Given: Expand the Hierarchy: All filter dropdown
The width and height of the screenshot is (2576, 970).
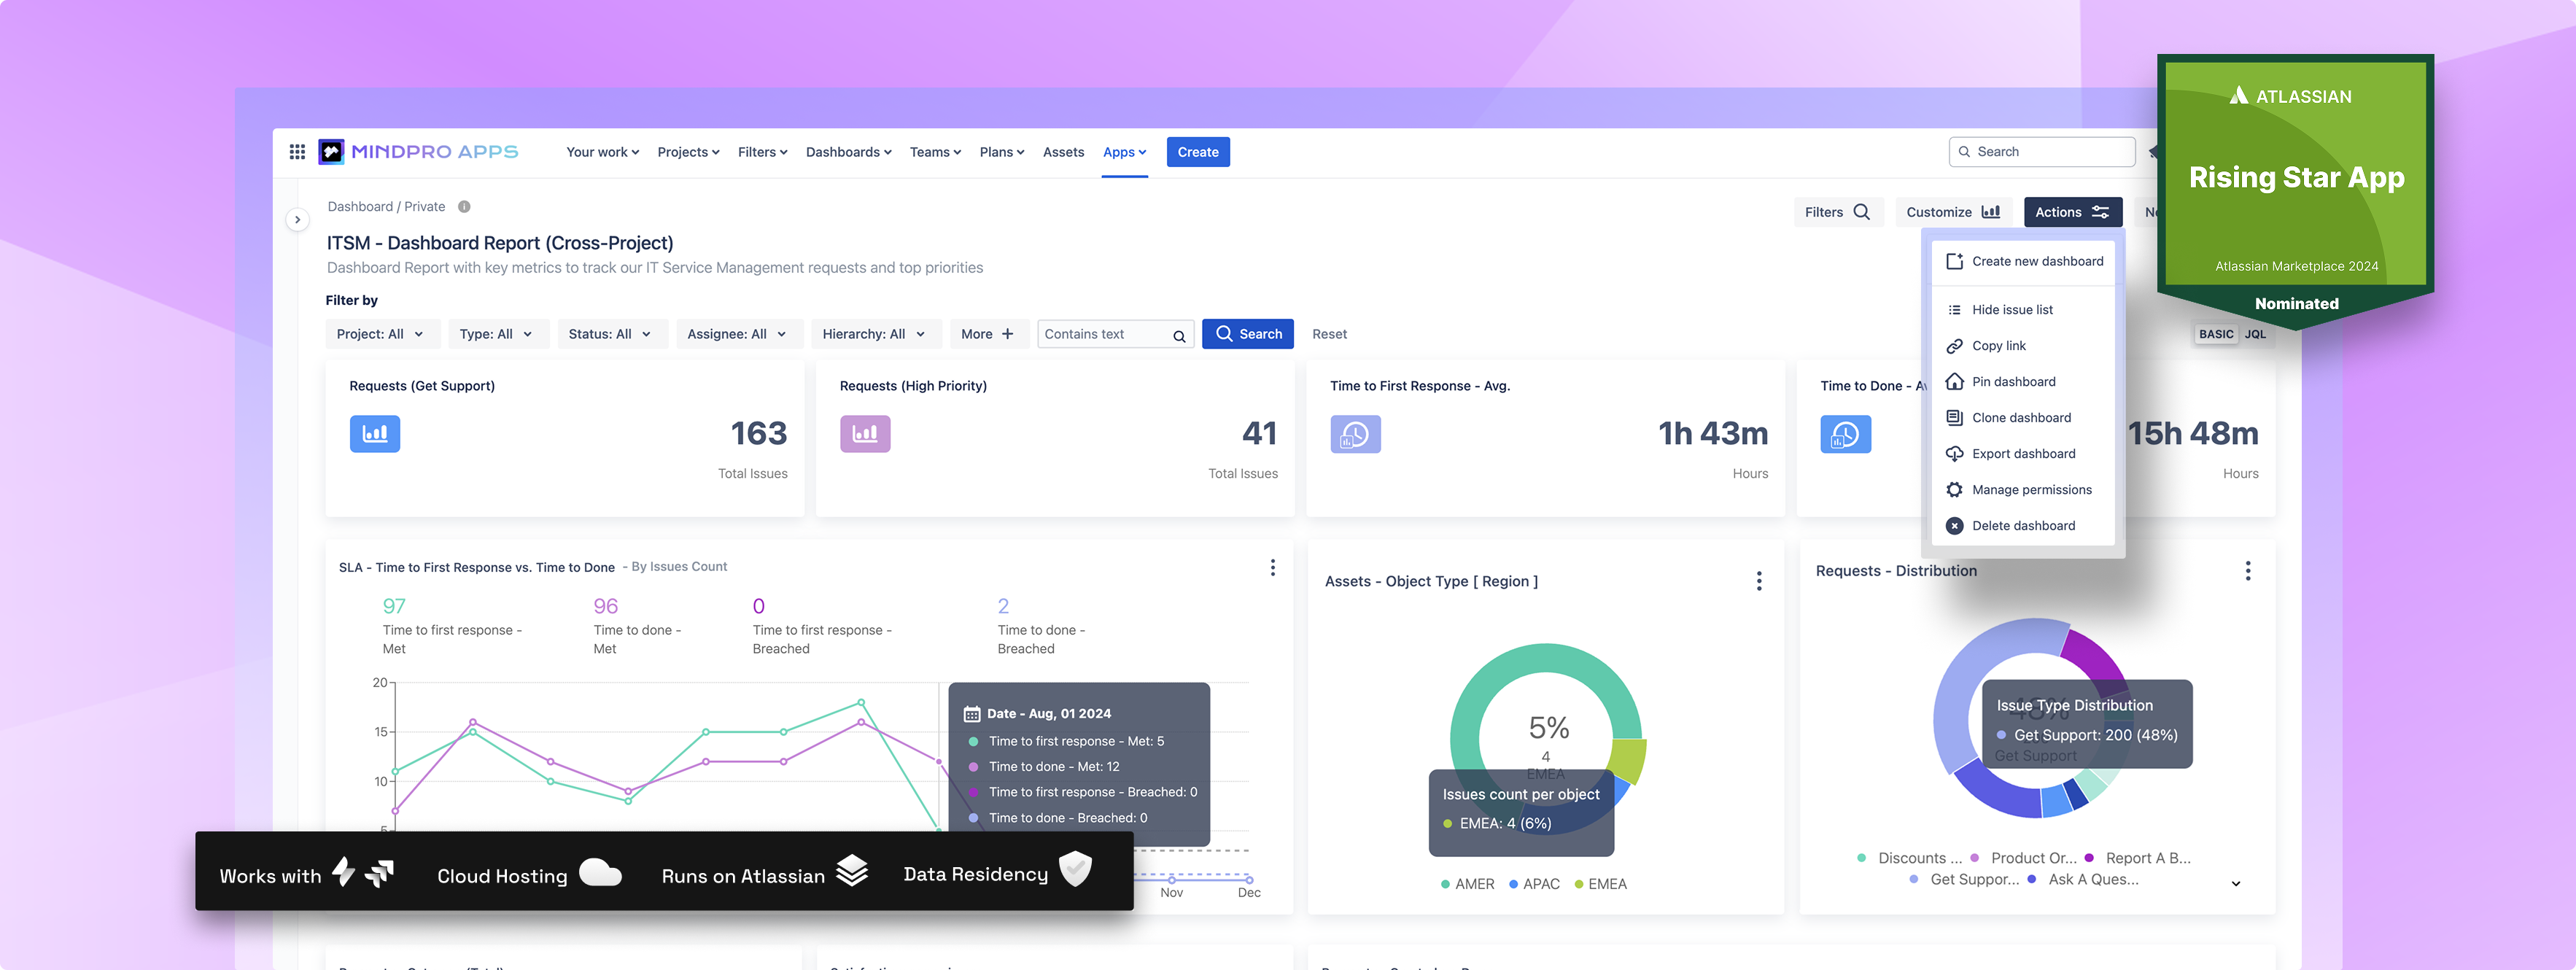Looking at the screenshot, I should point(876,334).
